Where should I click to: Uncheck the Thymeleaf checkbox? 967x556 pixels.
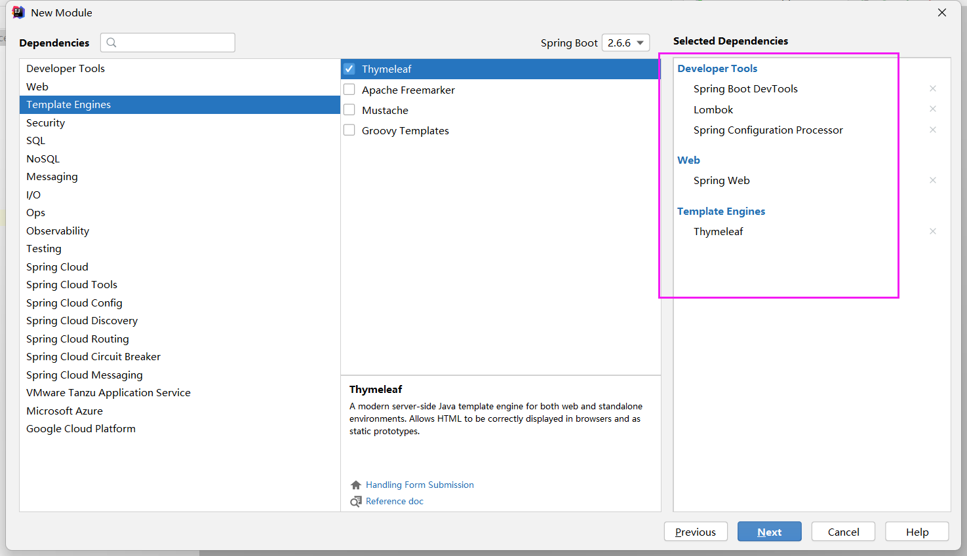(x=349, y=69)
